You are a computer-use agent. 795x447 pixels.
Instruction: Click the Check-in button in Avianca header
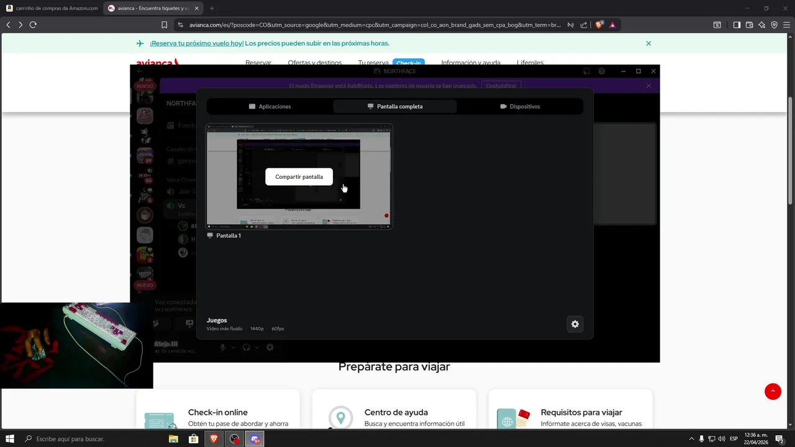(x=409, y=63)
